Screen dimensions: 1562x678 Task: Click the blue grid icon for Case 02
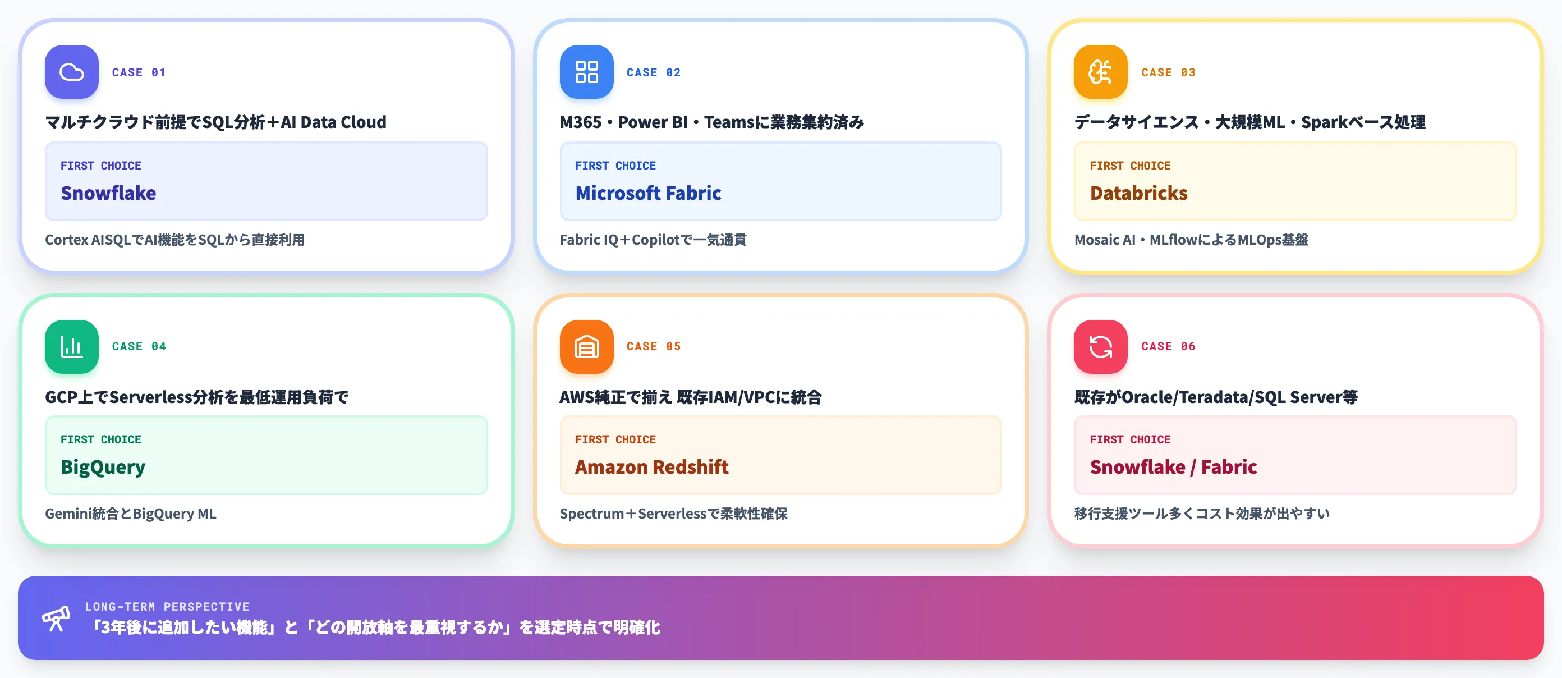tap(586, 71)
